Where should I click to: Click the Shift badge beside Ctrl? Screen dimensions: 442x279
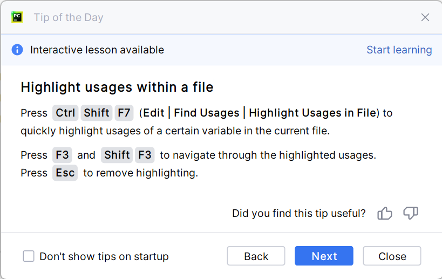click(x=97, y=113)
